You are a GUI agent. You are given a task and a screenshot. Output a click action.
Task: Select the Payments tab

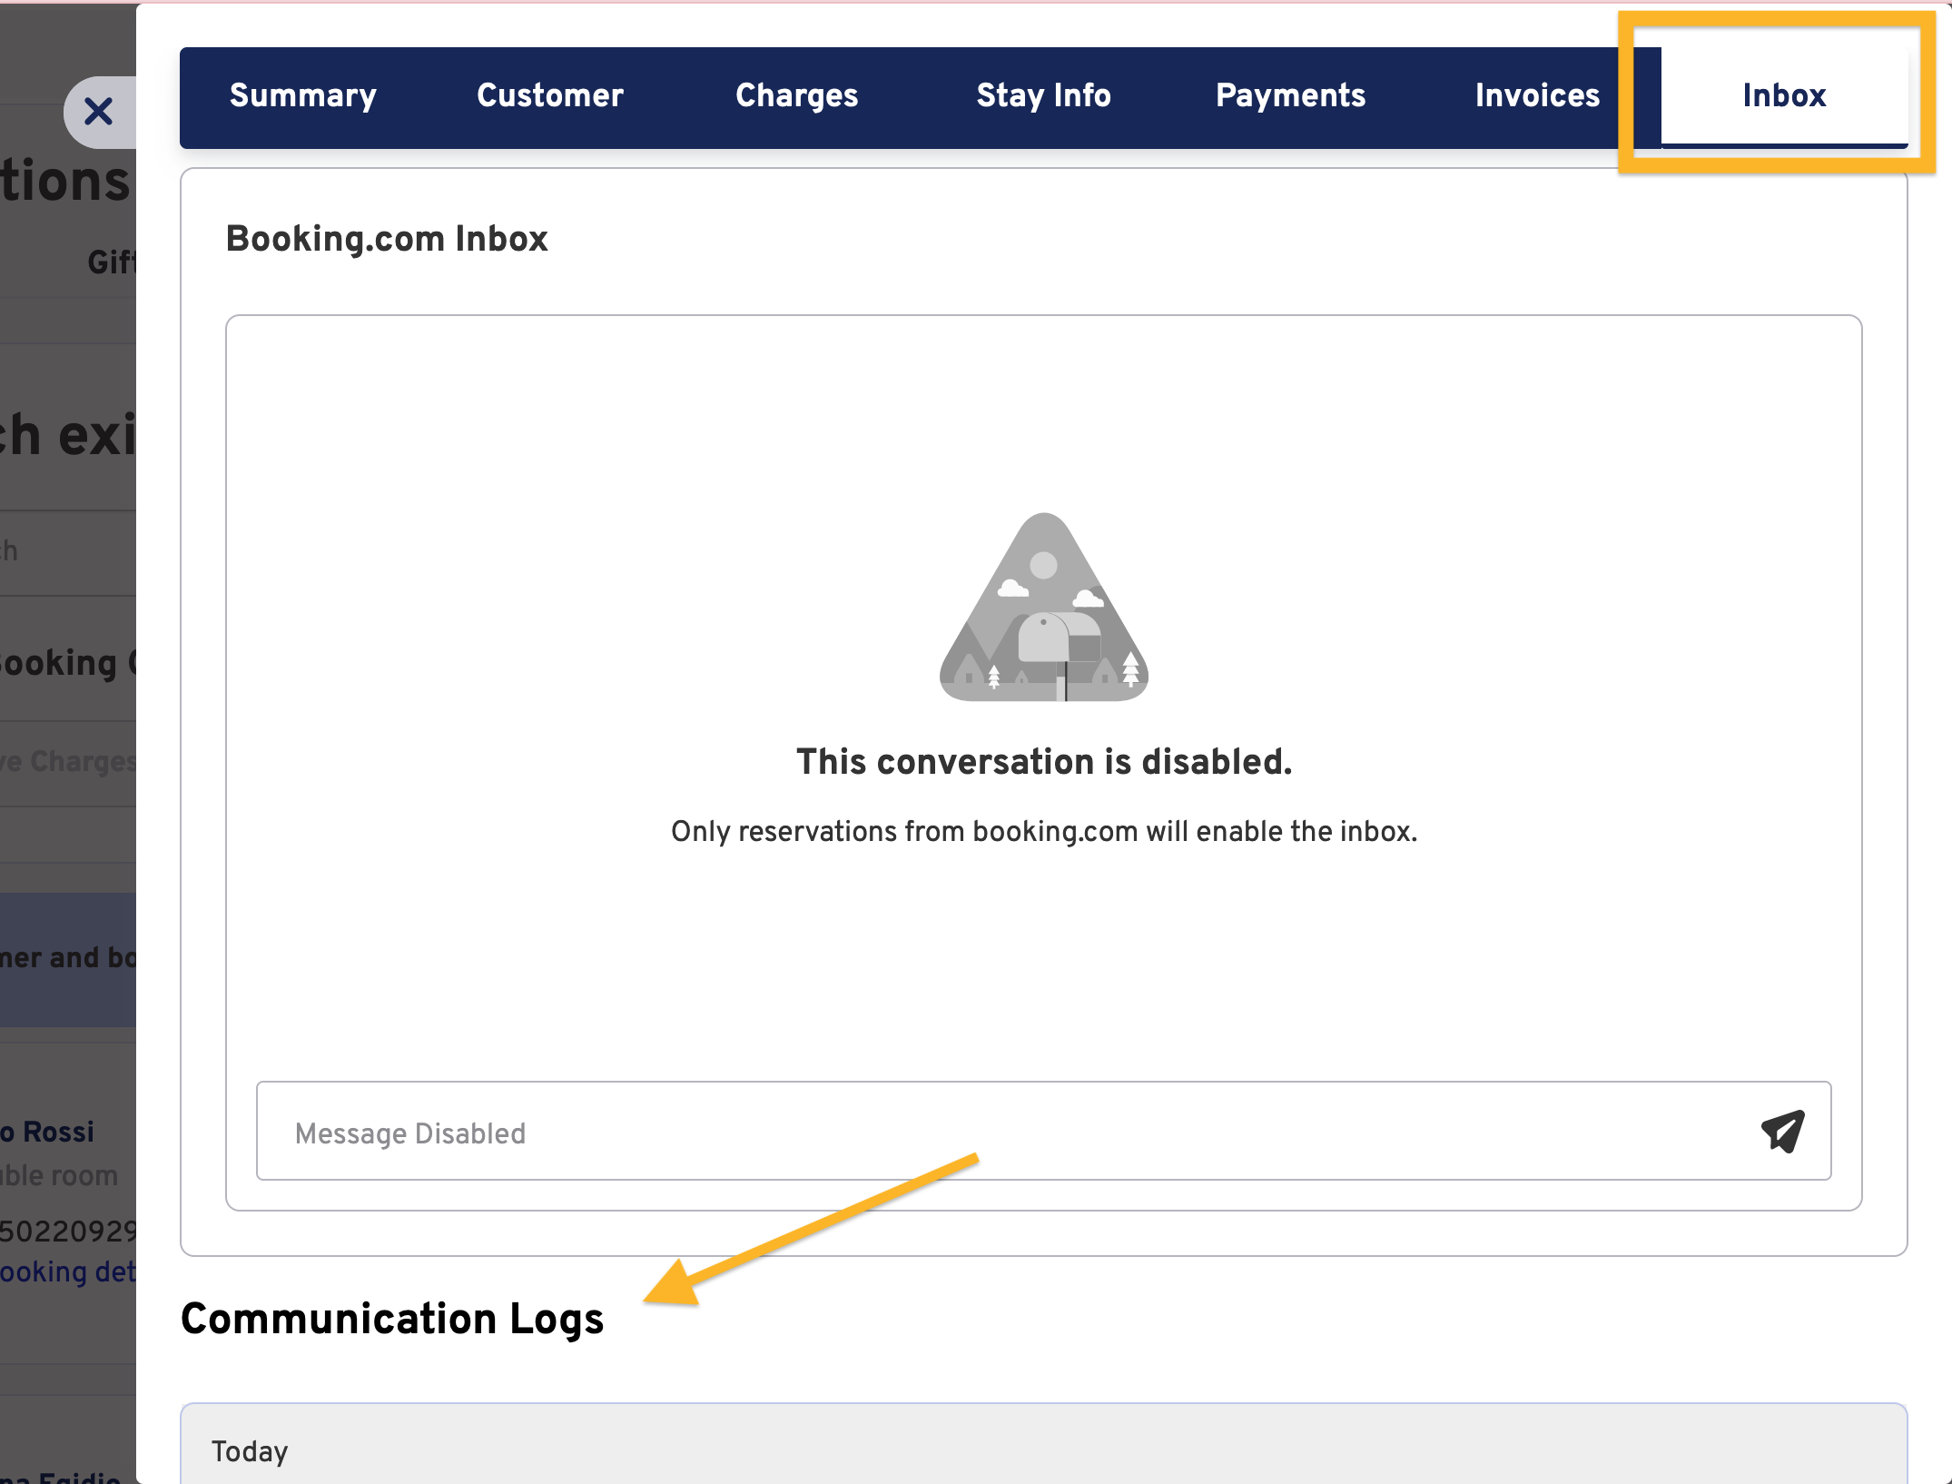[1290, 95]
